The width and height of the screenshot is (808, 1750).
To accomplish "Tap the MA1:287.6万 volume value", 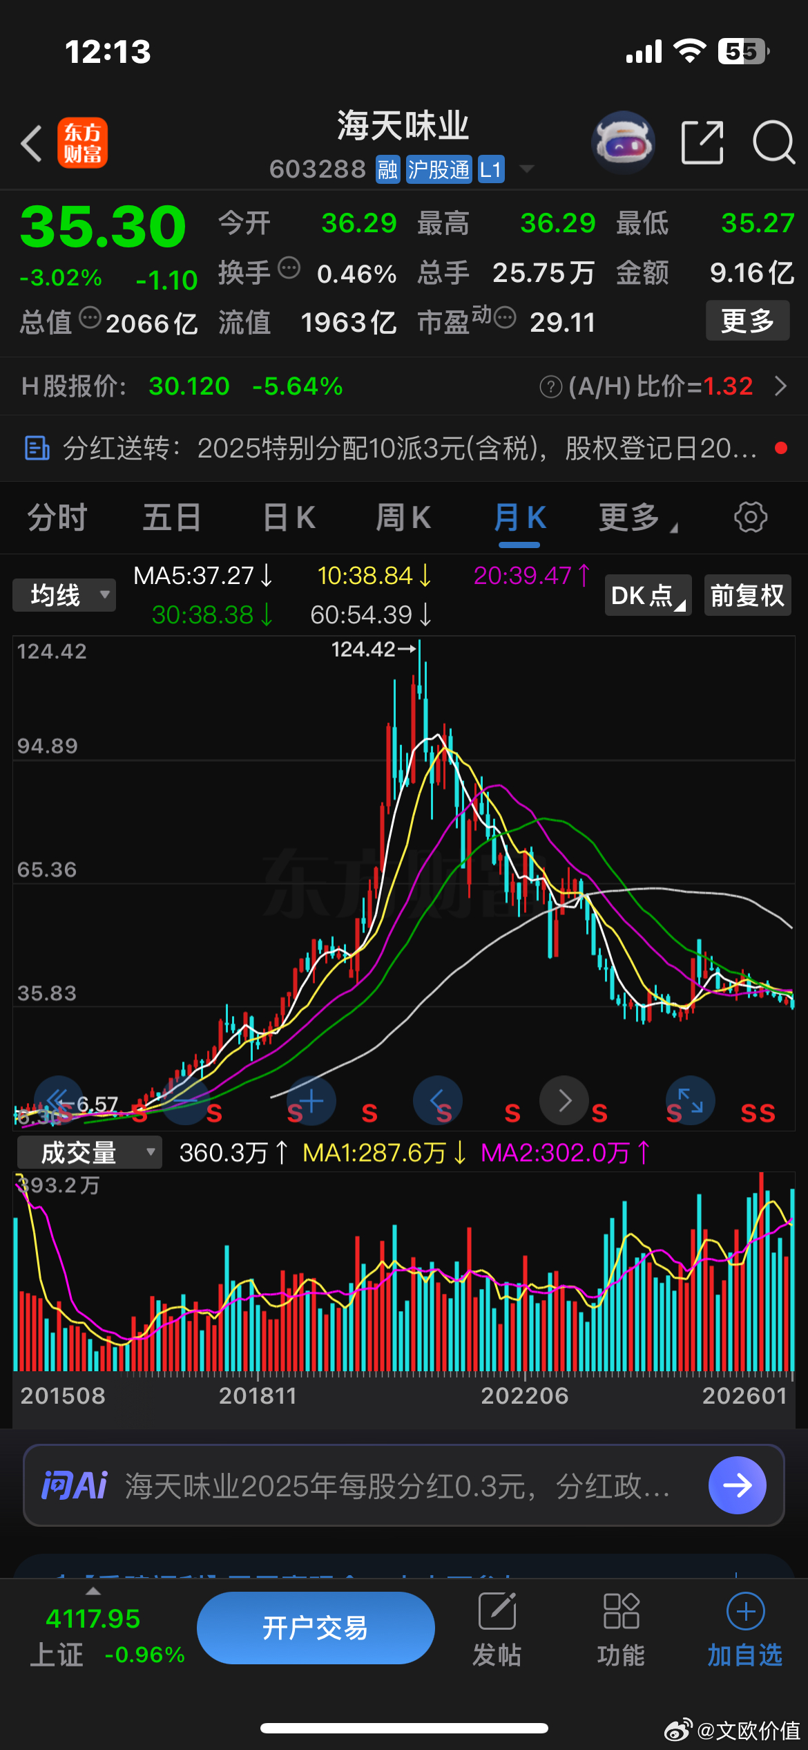I will click(x=385, y=1152).
